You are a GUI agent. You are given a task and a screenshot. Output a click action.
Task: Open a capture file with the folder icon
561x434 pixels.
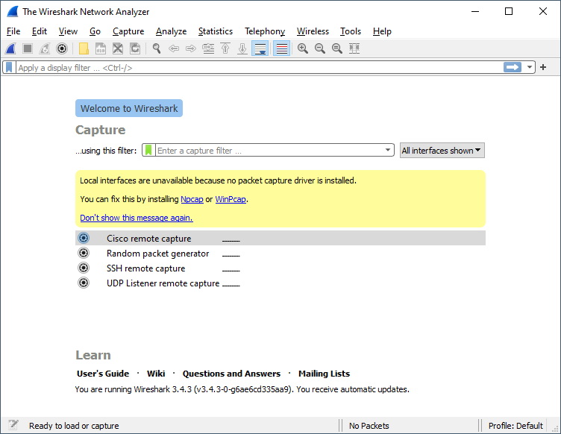[84, 48]
